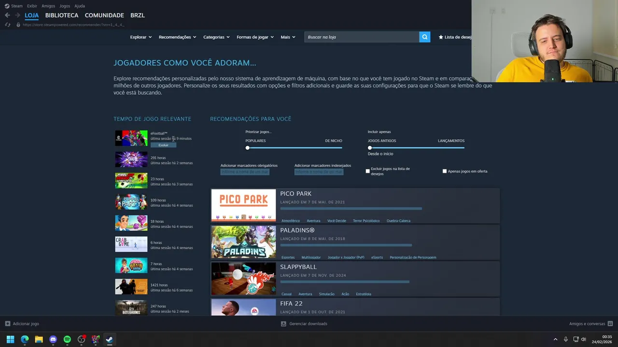Open the Formas de jogar dropdown
The image size is (618, 347).
[x=255, y=37]
